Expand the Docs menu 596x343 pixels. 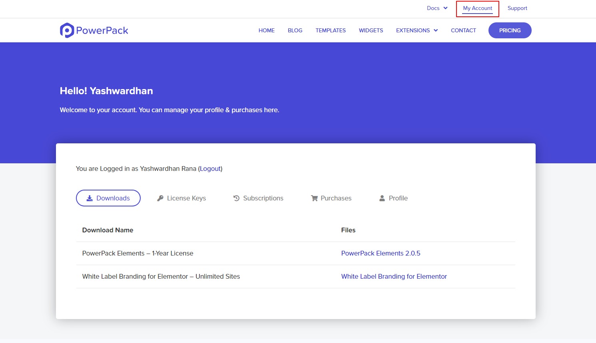pos(433,8)
